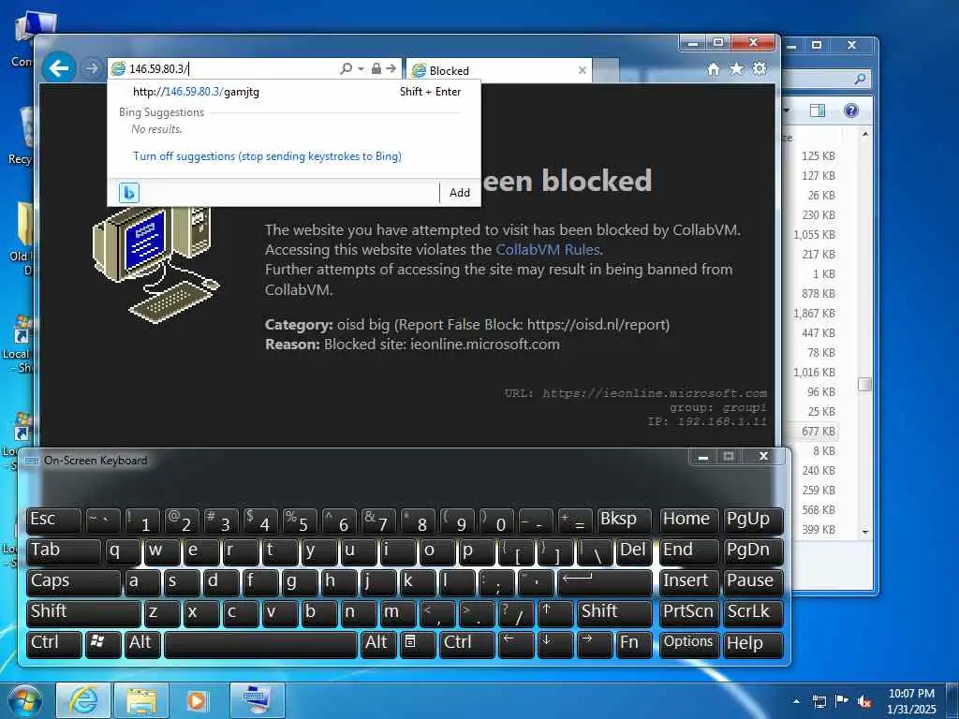959x719 pixels.
Task: Open the IE Tools gear icon
Action: [760, 69]
